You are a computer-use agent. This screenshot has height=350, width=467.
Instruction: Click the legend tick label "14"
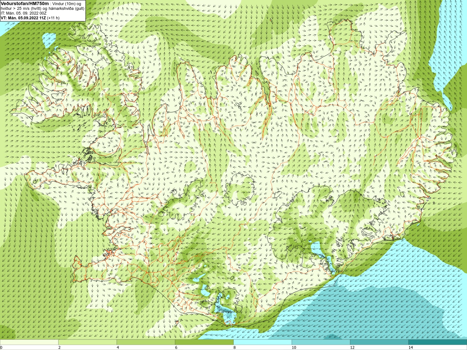(x=410, y=347)
